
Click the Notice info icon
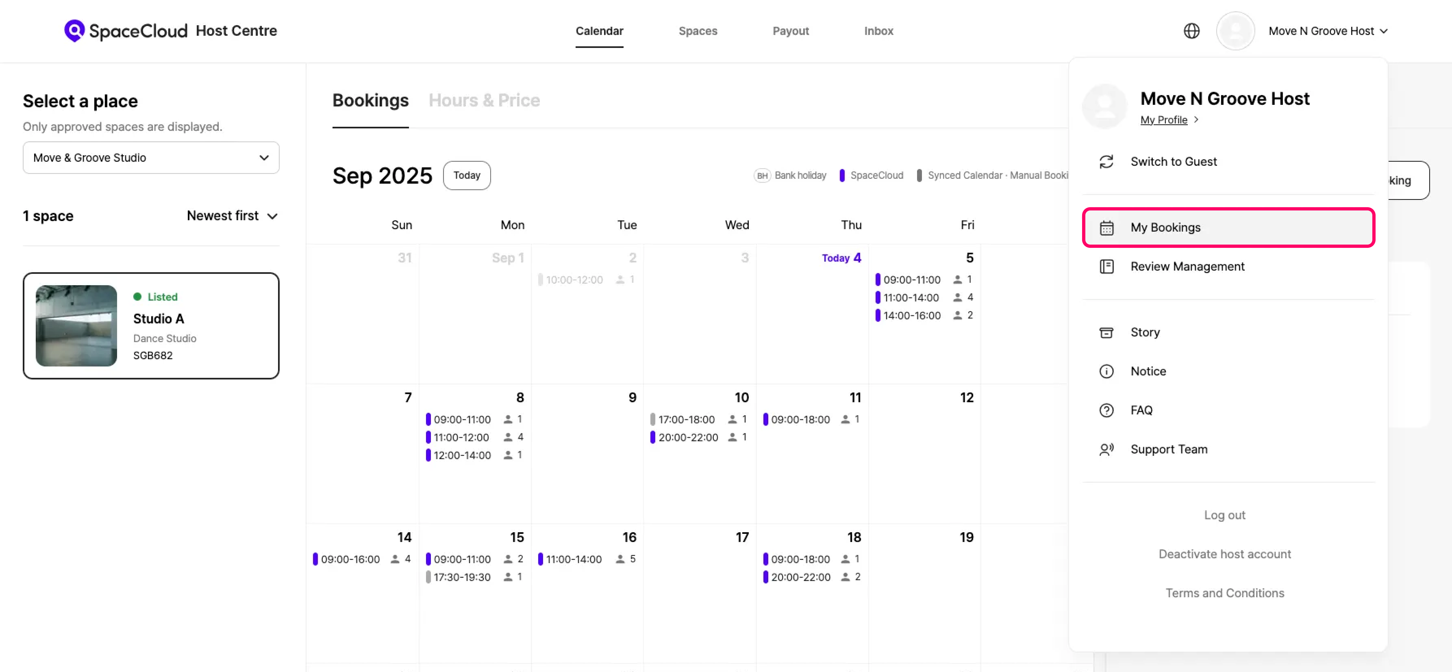1106,371
